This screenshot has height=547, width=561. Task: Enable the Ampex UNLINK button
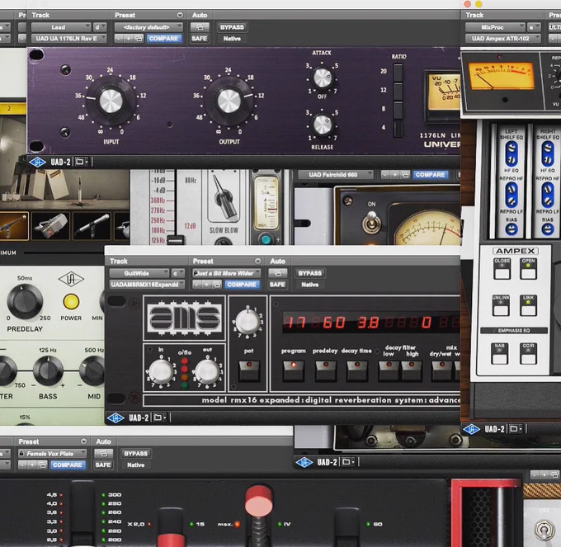(501, 306)
